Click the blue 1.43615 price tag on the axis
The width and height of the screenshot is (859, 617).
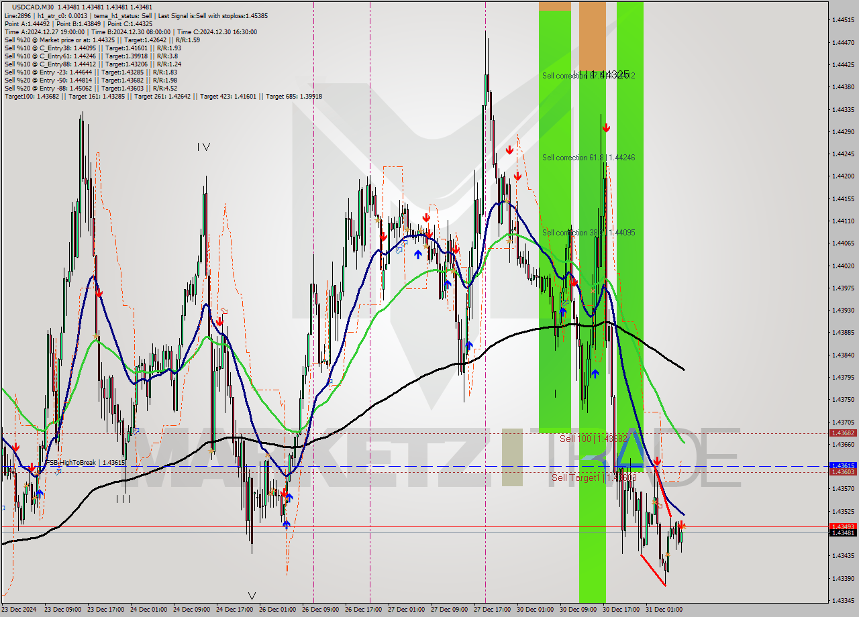click(843, 465)
